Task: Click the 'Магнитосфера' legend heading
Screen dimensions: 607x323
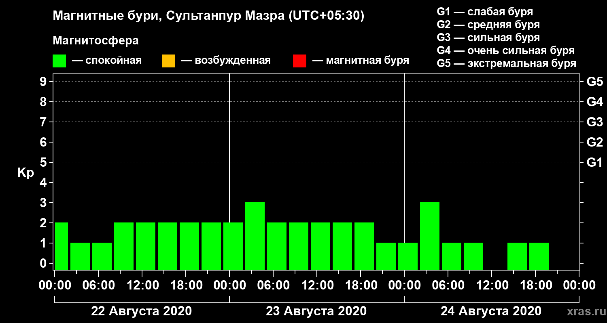Action: coord(96,41)
